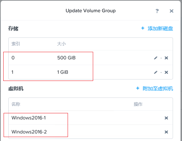Open the help question mark icon
The height and width of the screenshot is (141, 182).
[157, 11]
